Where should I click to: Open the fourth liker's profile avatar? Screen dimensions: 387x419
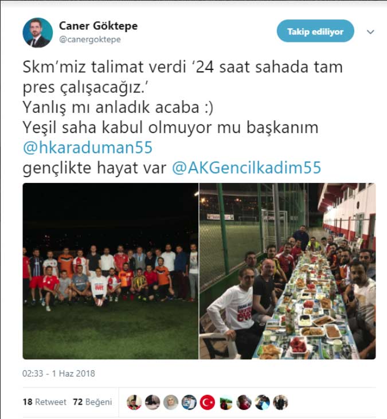[189, 402]
